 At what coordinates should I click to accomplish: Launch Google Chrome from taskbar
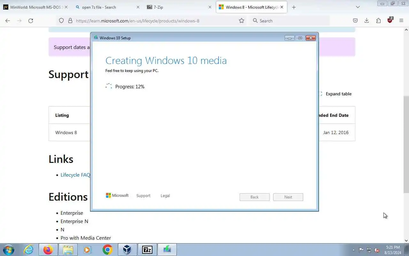[107, 250]
